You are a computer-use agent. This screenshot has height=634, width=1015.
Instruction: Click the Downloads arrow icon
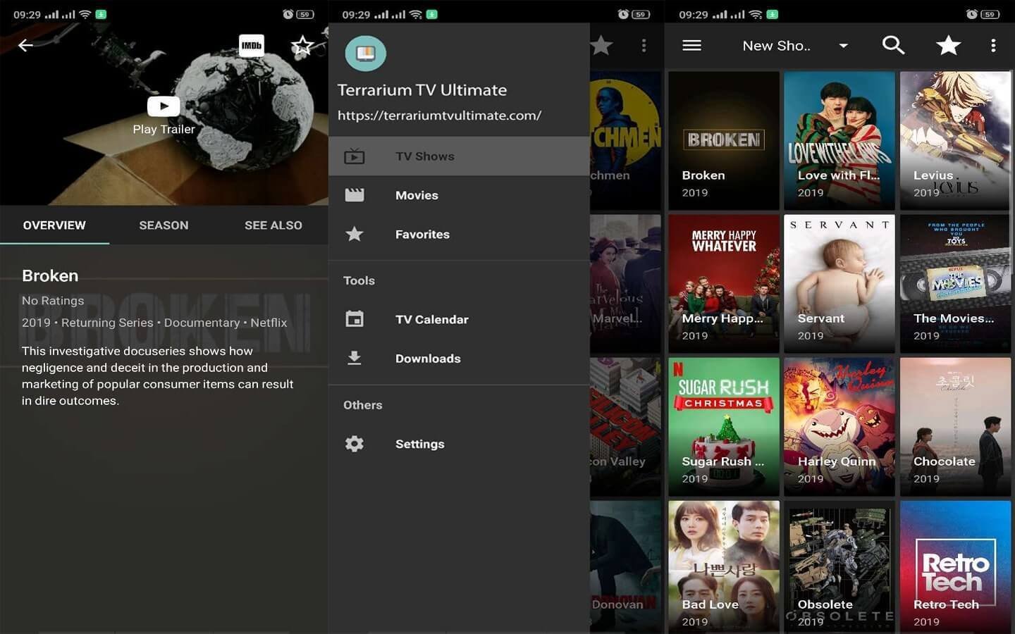pyautogui.click(x=355, y=358)
